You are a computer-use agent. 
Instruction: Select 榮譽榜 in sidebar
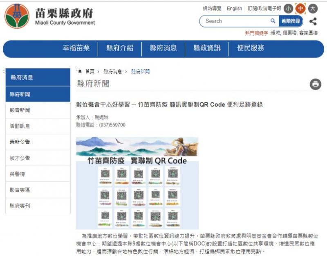[38, 174]
